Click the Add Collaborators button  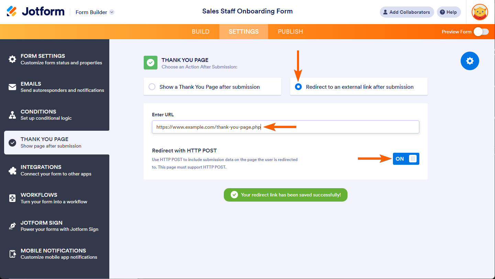coord(407,12)
